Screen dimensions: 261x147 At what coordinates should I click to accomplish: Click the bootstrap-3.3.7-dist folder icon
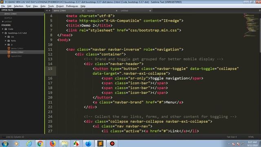(x=6, y=33)
